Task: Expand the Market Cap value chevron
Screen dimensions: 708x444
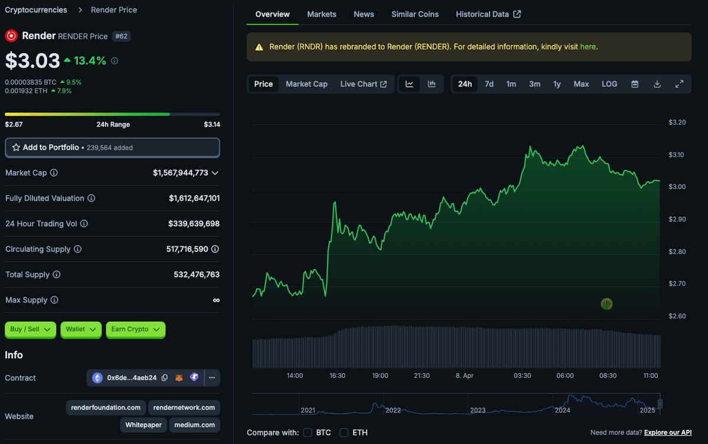Action: pyautogui.click(x=215, y=173)
